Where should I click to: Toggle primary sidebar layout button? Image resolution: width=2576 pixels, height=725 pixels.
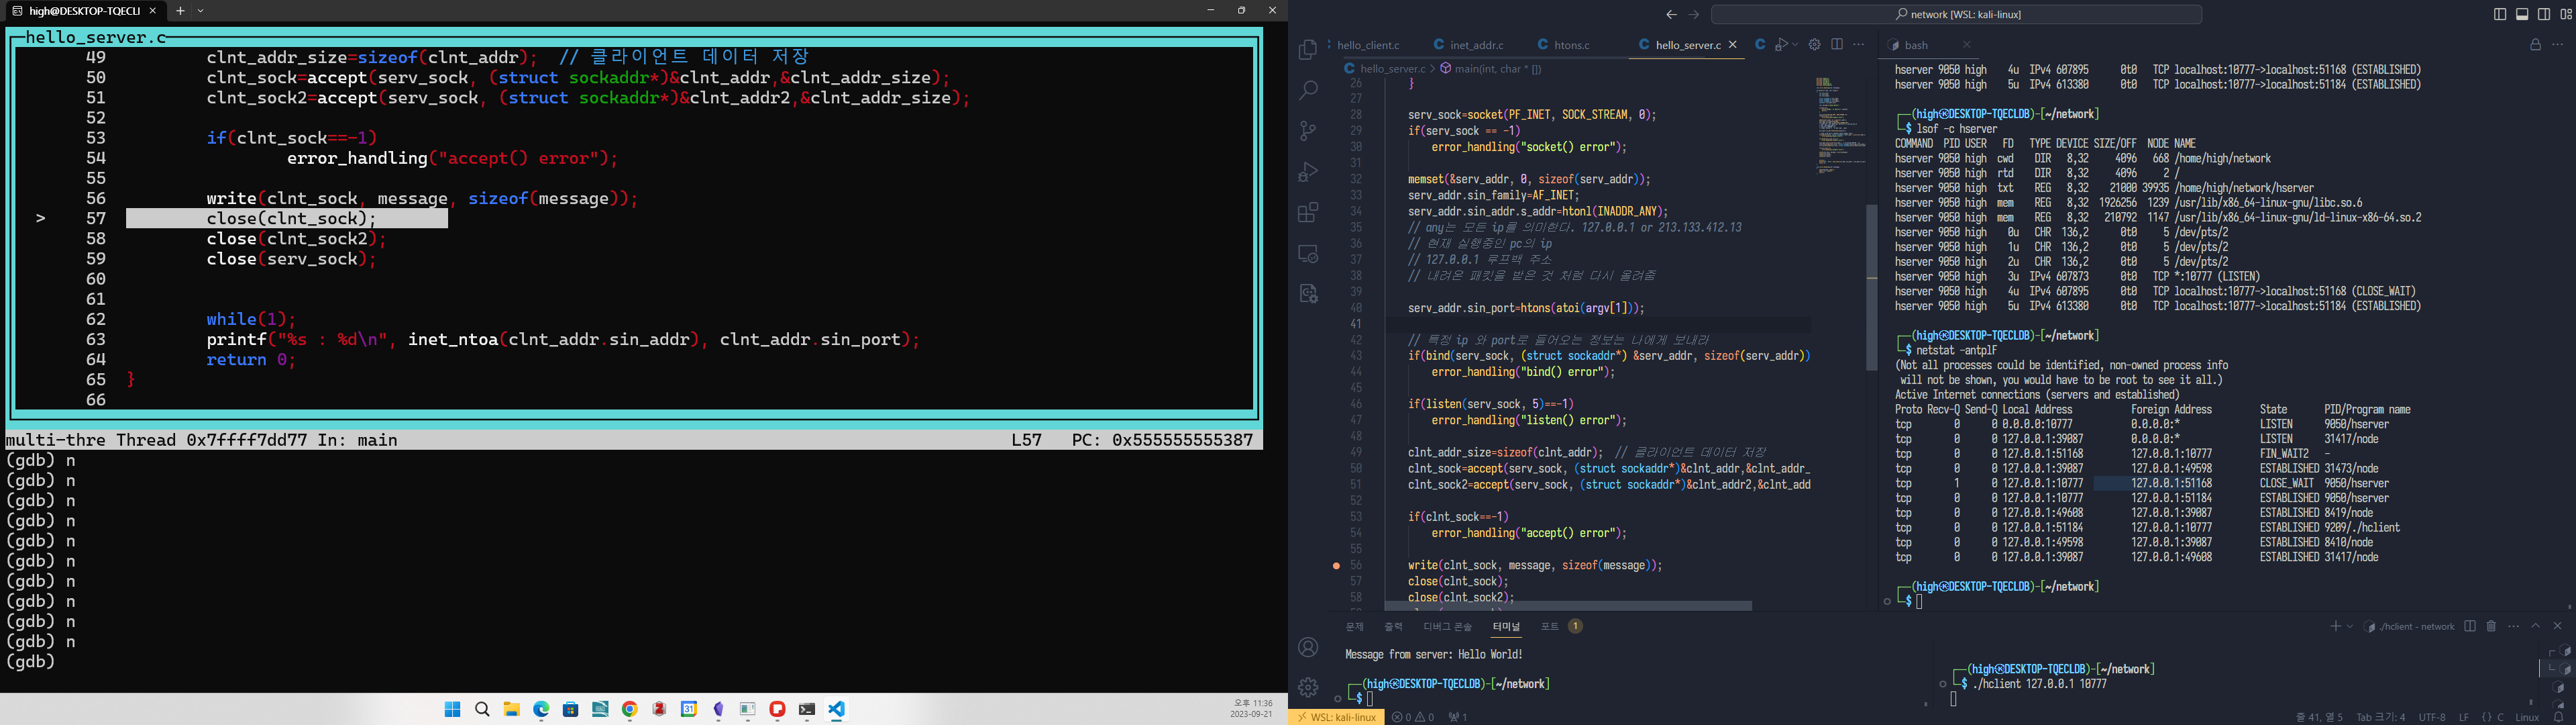[x=2500, y=14]
